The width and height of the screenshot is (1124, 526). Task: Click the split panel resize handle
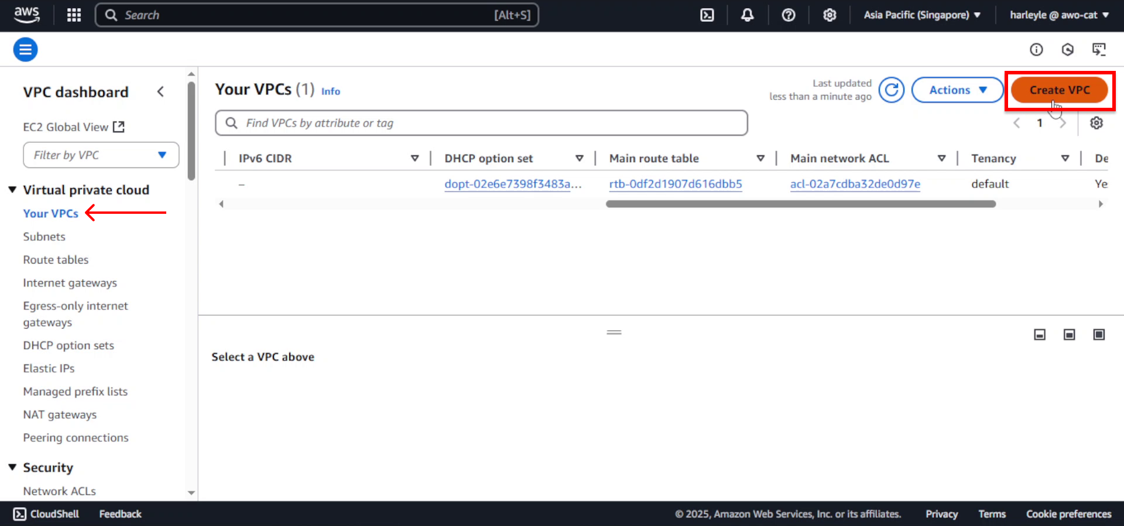(x=614, y=332)
